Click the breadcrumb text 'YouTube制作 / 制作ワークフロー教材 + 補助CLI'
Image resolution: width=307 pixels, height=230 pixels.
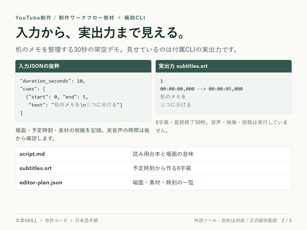click(x=80, y=18)
